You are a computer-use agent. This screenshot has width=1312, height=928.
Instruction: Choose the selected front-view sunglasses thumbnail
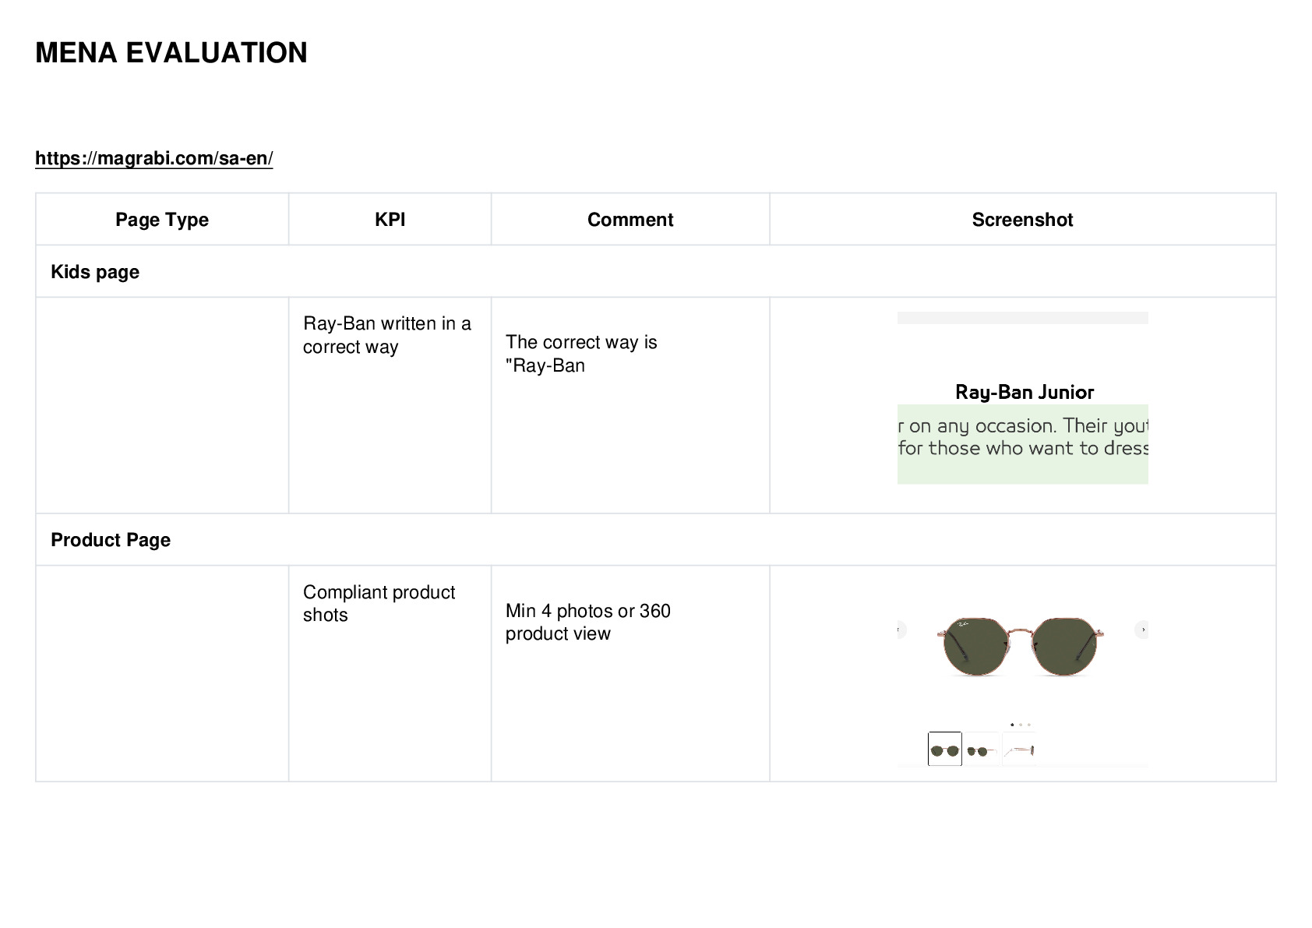coord(945,750)
